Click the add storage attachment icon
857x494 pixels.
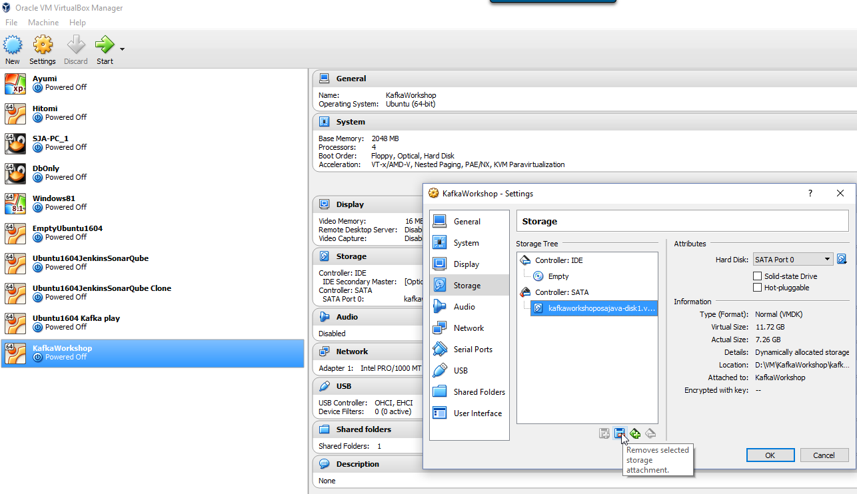(x=604, y=434)
